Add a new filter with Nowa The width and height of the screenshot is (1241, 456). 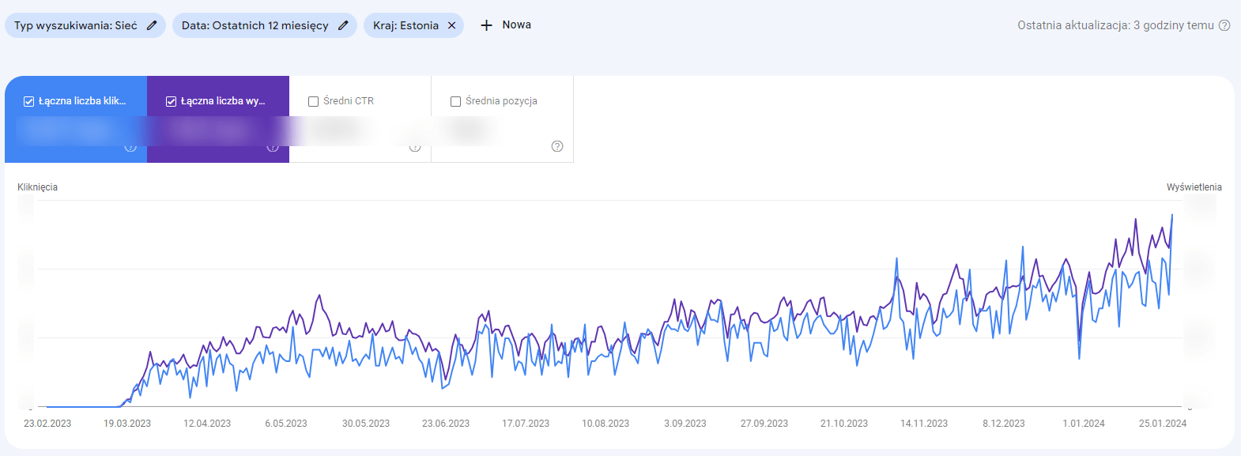[506, 25]
